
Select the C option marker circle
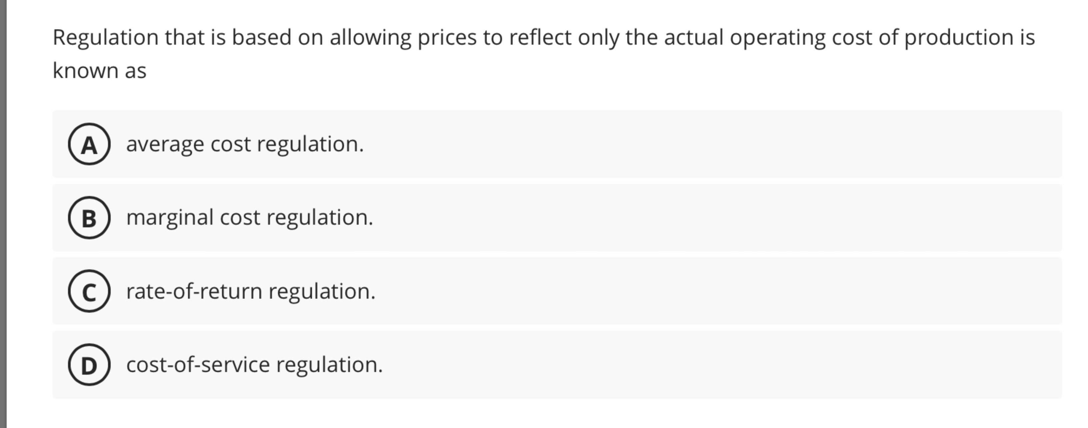coord(89,292)
